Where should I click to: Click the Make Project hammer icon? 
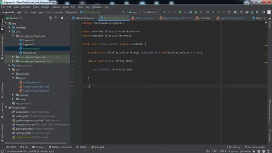124,12
